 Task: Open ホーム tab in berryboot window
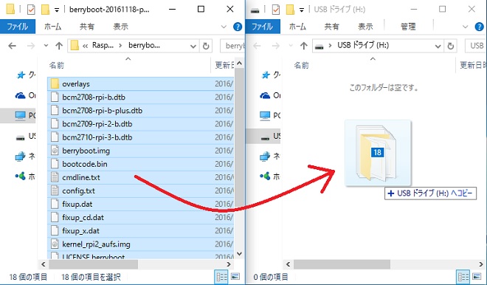coord(53,27)
